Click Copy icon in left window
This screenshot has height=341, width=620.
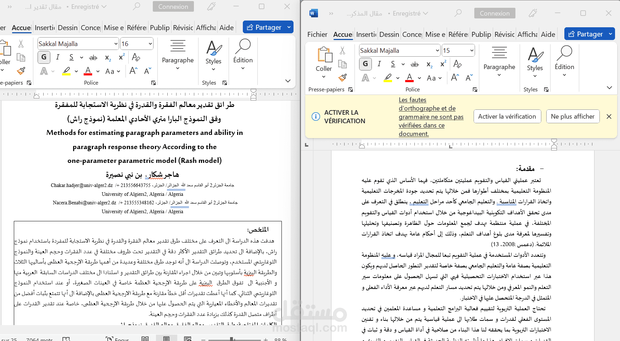click(21, 57)
